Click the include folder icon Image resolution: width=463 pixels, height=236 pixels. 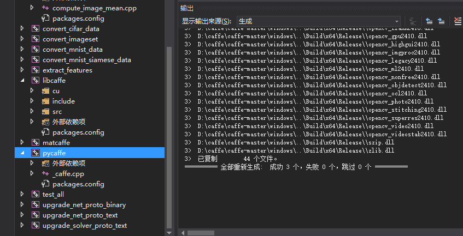tap(45, 101)
